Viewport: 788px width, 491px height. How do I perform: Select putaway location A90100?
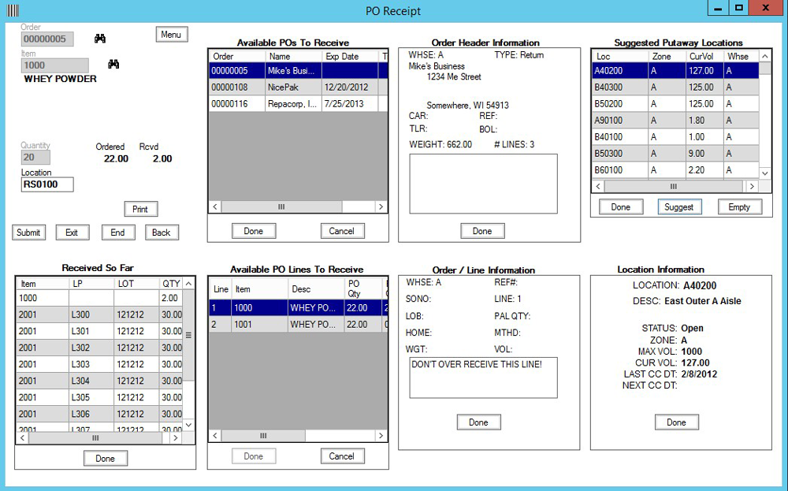675,120
